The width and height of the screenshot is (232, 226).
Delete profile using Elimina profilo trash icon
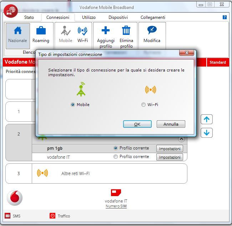[x=126, y=30]
